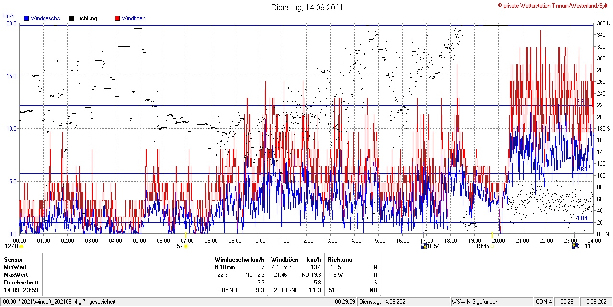Select the Windböen legend label
This screenshot has width=613, height=307.
click(x=134, y=18)
